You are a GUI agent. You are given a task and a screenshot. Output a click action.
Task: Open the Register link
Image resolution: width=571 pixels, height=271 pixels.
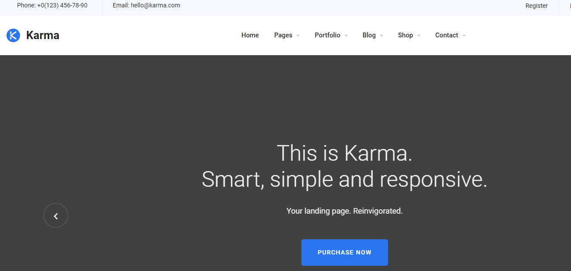[537, 6]
